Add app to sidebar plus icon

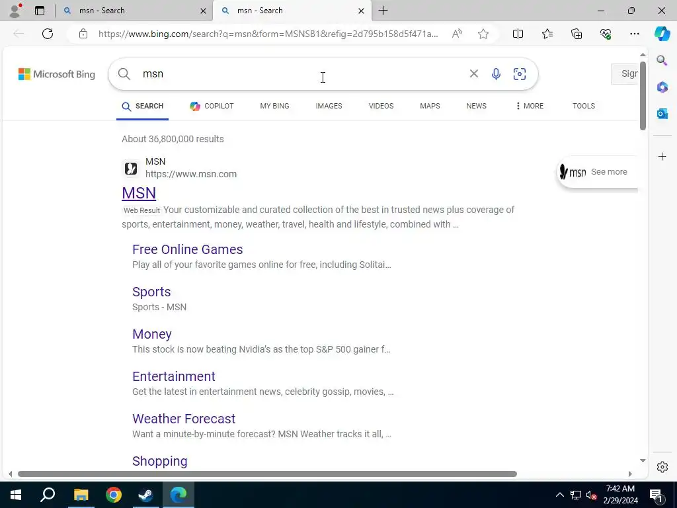pos(662,156)
